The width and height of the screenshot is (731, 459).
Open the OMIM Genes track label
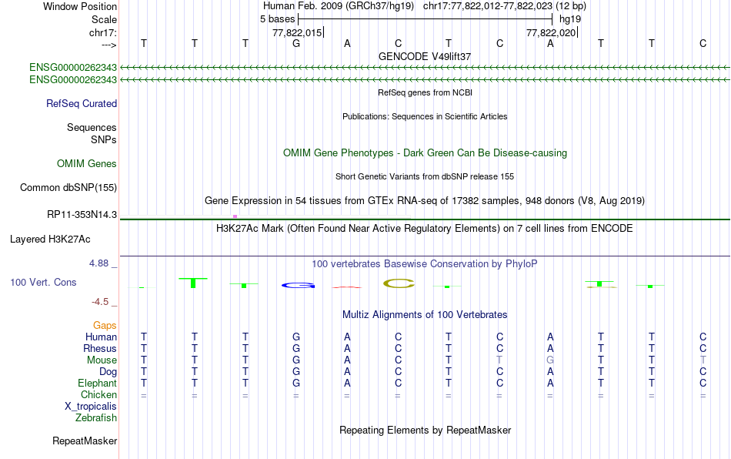tap(86, 164)
